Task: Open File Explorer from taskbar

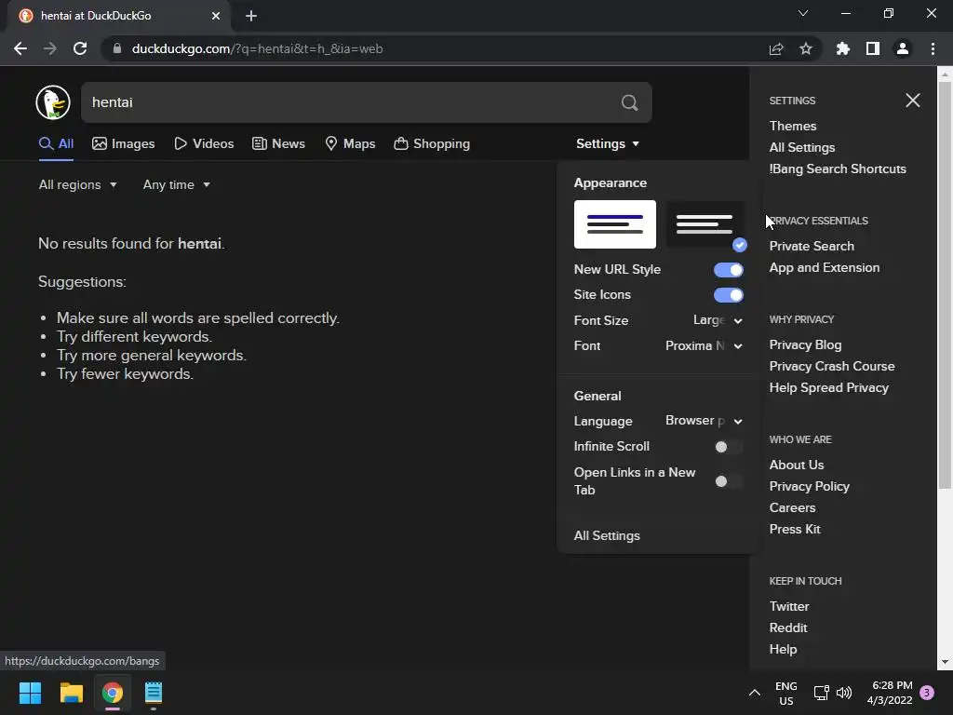Action: click(71, 693)
